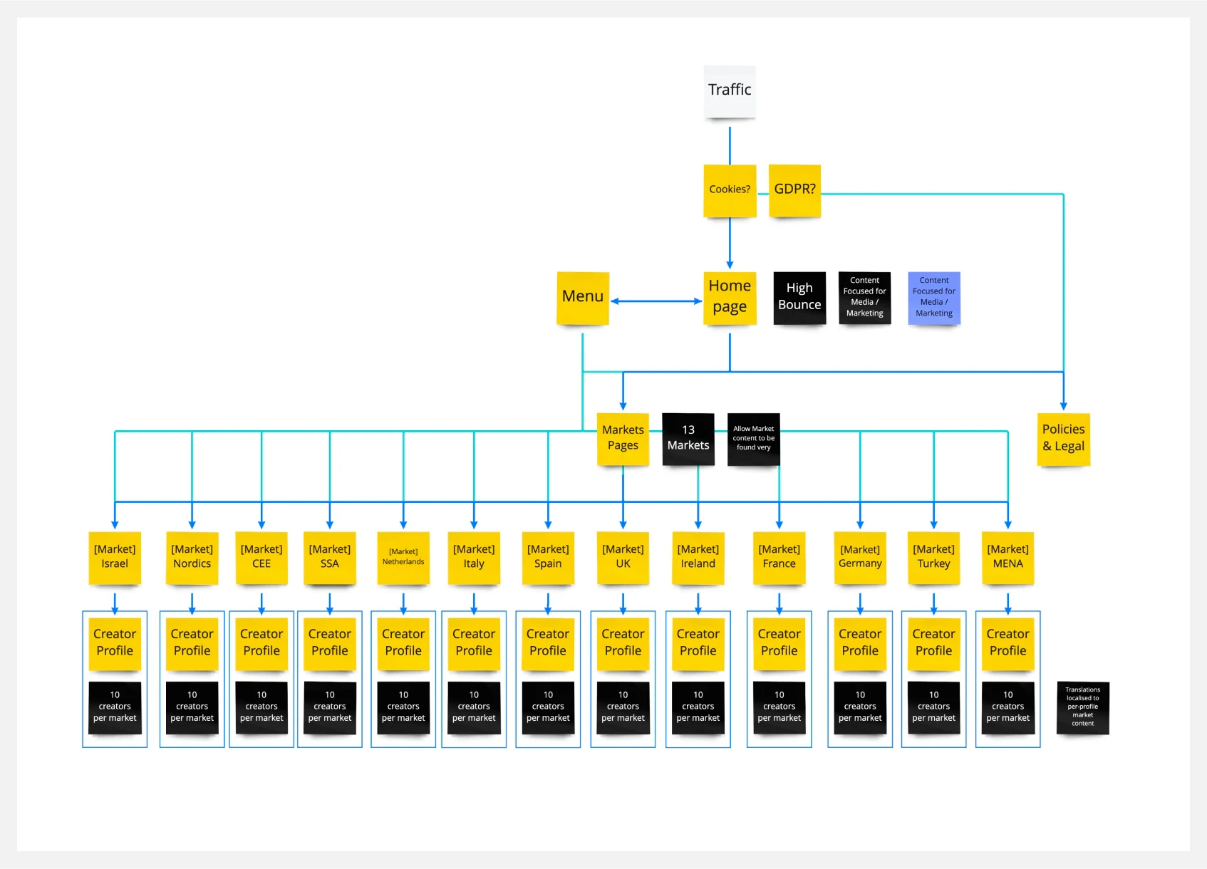Select the [Market] France note
Screen dimensions: 1207x869
779,558
